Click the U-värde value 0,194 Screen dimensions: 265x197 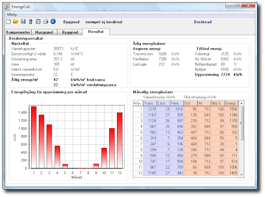pos(57,54)
